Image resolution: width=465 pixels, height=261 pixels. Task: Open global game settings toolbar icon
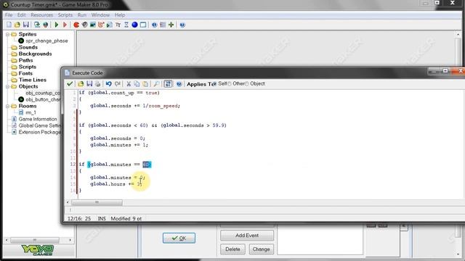click(163, 25)
